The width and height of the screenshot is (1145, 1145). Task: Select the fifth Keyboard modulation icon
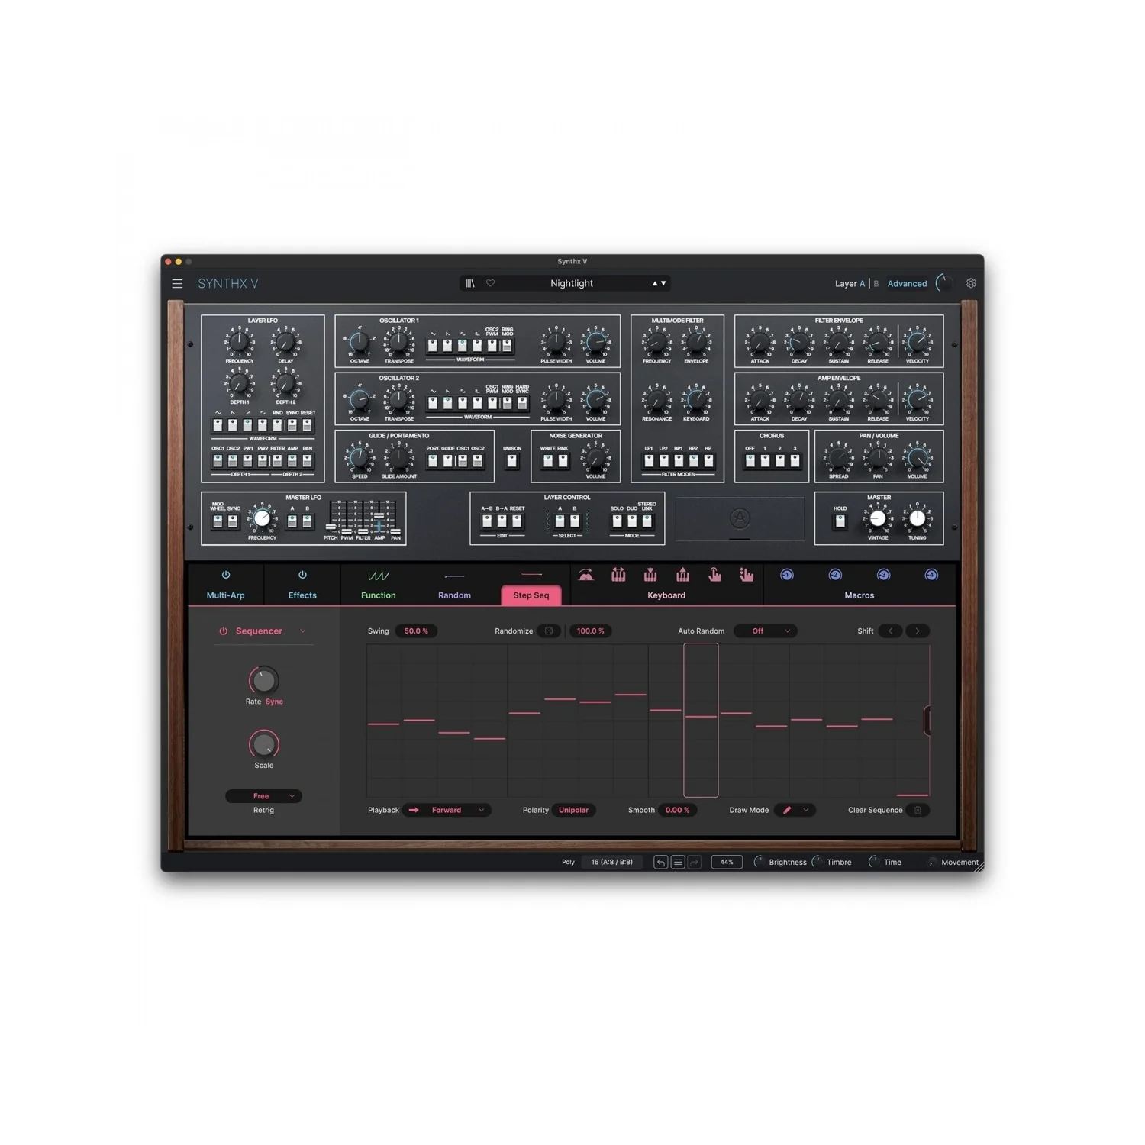[x=714, y=575]
